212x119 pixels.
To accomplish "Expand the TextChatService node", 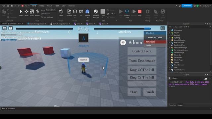I will pos(169,70).
